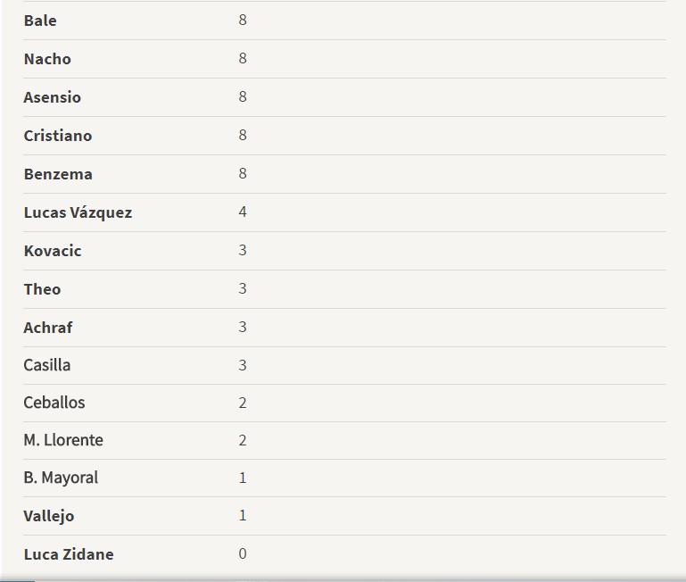
Task: Select the B. Mayoral entry
Action: (61, 478)
